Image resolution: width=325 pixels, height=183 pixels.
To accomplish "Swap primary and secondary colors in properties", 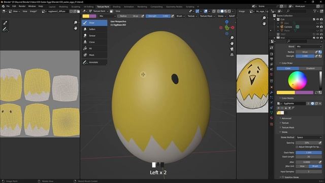I will [316, 93].
